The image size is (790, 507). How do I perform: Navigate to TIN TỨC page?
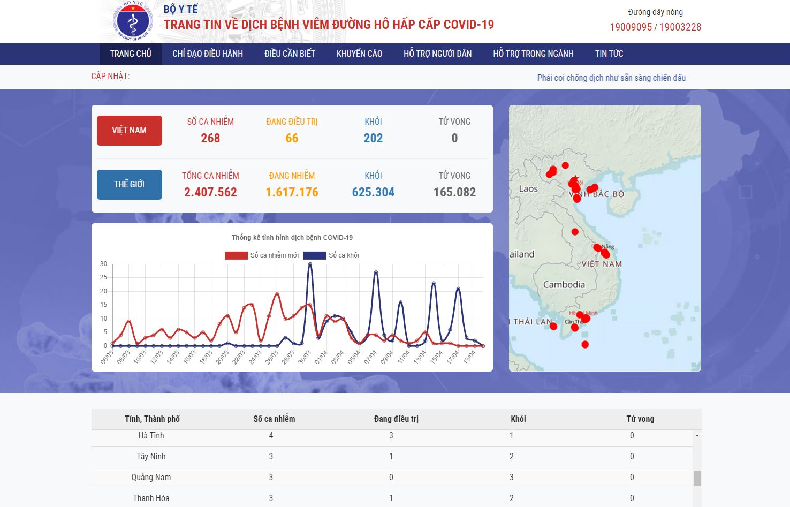point(609,54)
